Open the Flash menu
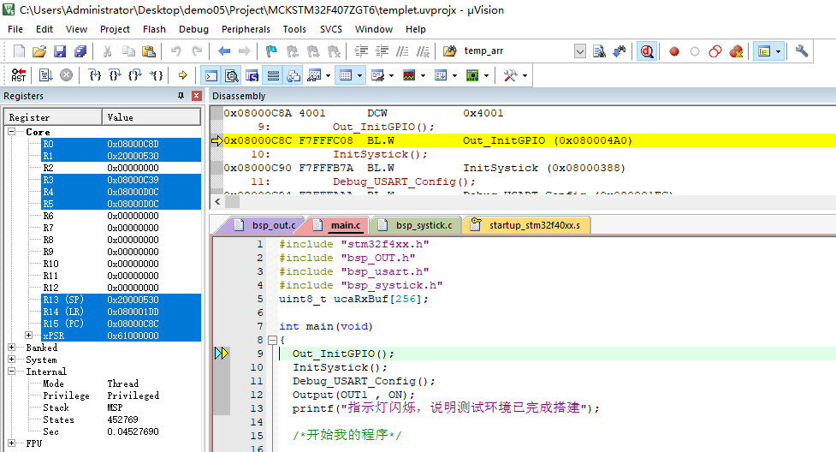This screenshot has width=836, height=452. [154, 29]
